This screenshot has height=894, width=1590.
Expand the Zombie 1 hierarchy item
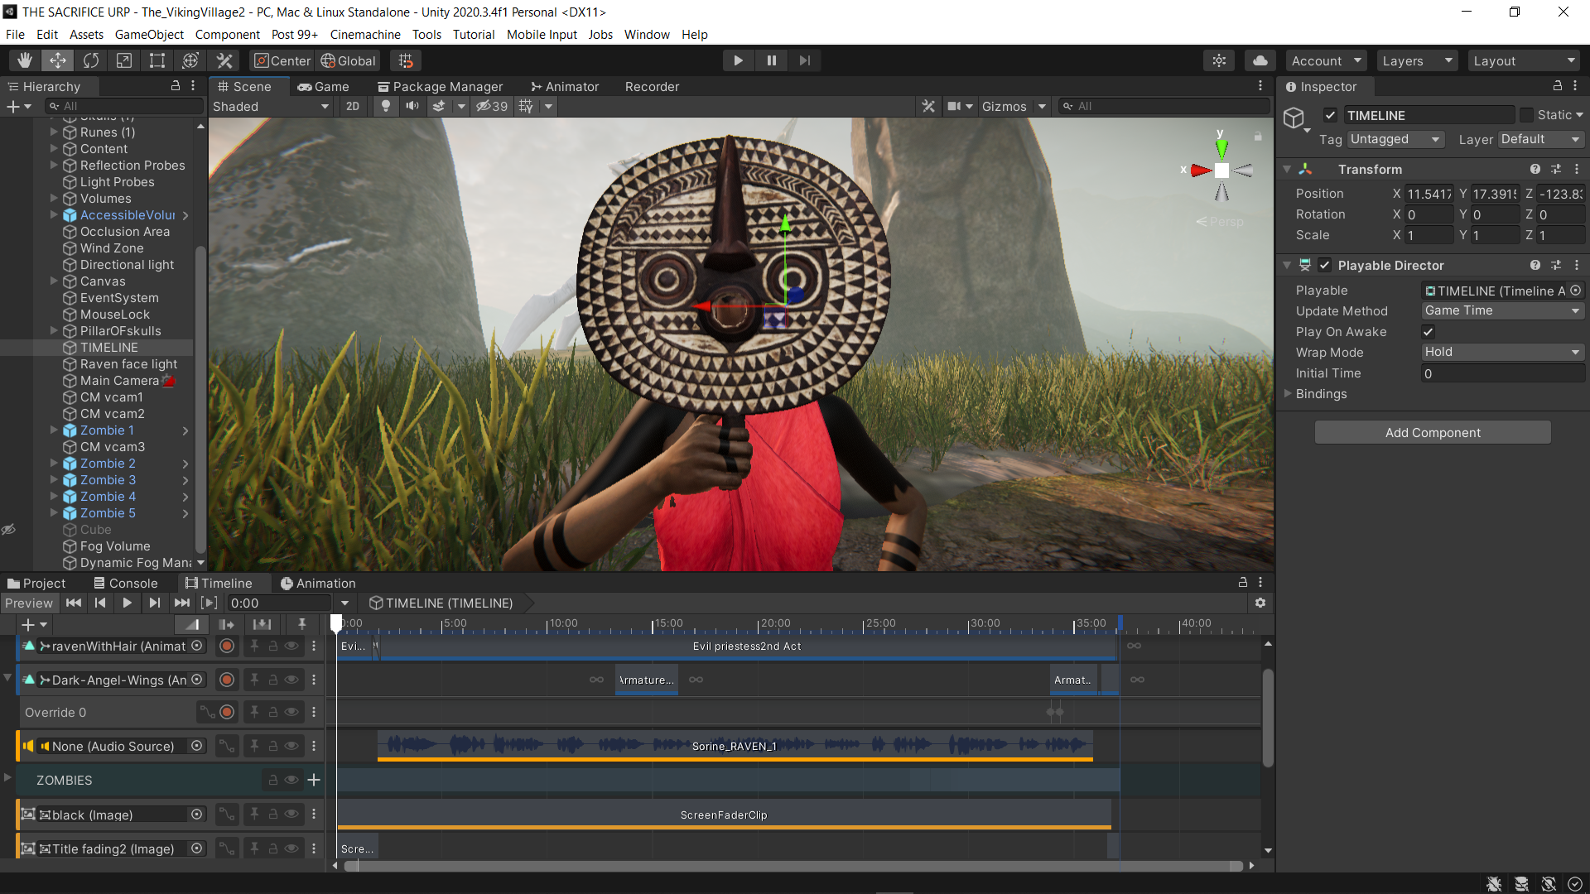pos(54,430)
